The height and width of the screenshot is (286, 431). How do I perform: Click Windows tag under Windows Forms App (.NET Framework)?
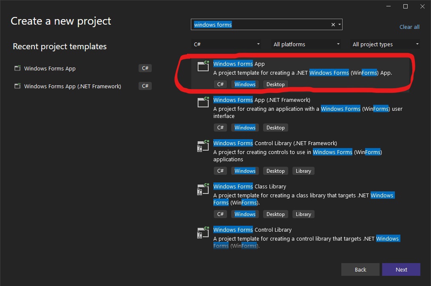click(x=245, y=128)
